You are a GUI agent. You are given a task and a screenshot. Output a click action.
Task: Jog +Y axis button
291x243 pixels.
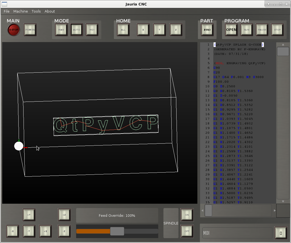pos(29,215)
